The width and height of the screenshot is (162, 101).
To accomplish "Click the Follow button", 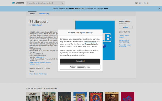I will pos(126,27).
